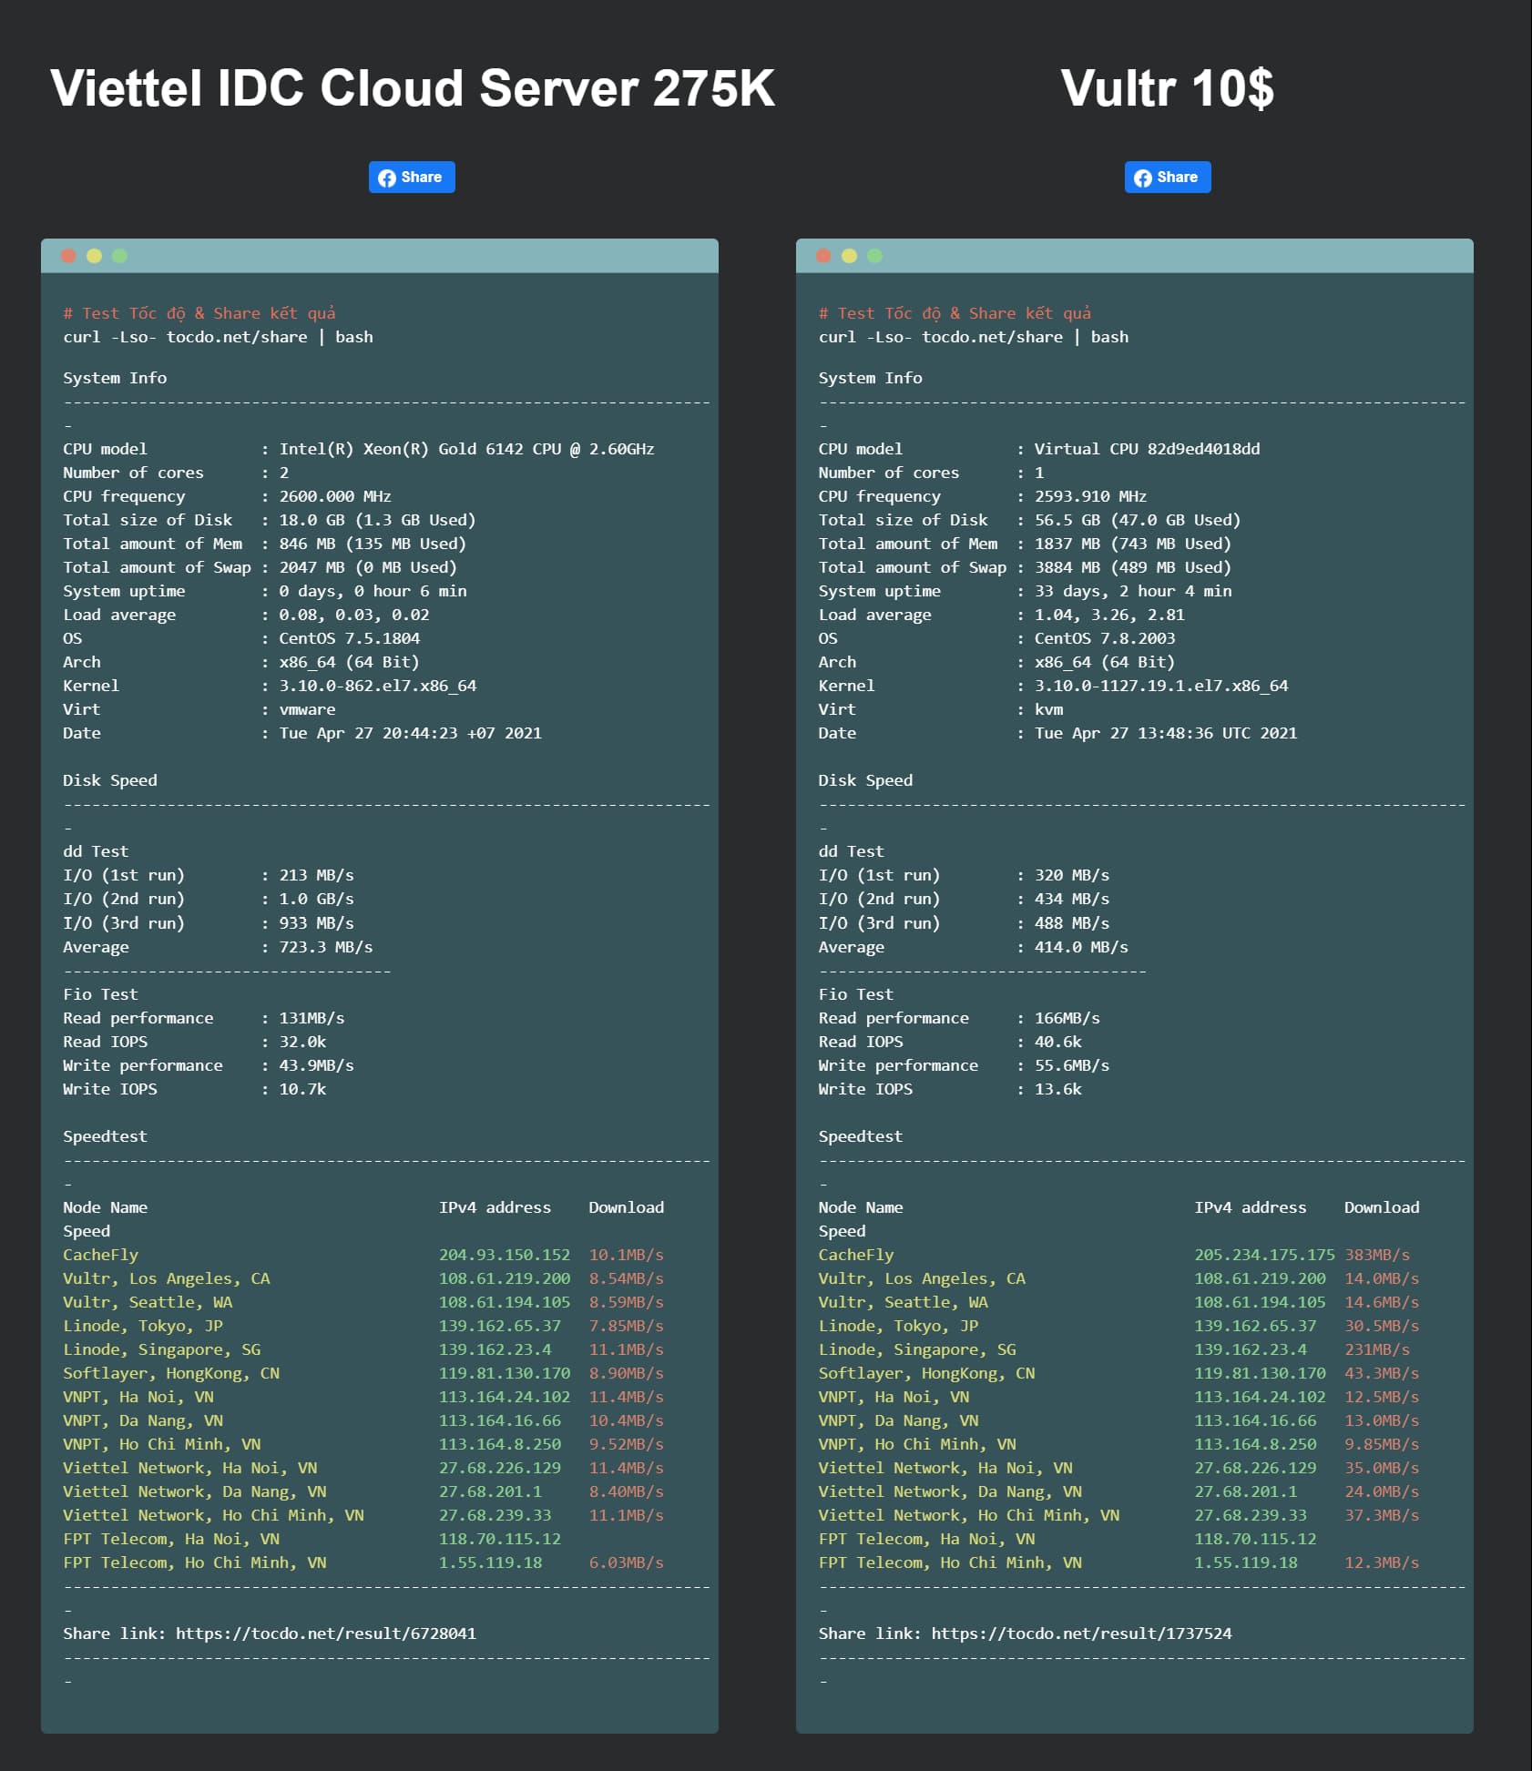Click the green dot in Vultr terminal titlebar
Screen dimensions: 1532x1771
tap(874, 256)
